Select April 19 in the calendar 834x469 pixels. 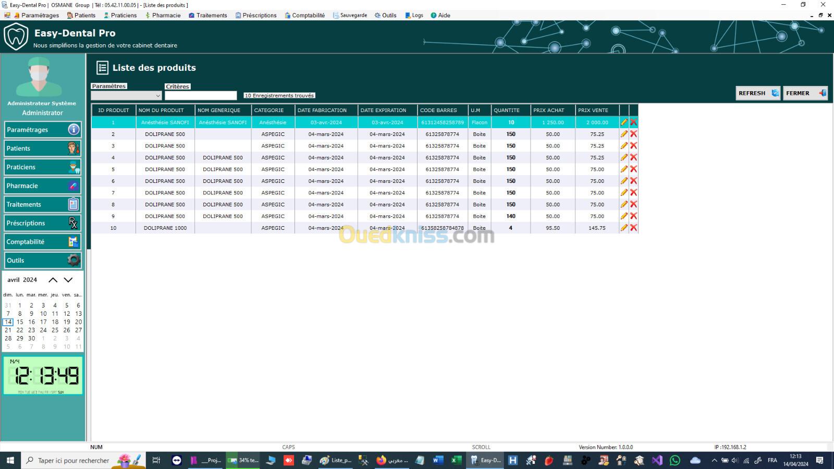pos(67,322)
